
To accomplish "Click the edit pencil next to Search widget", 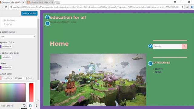I will click(150, 46).
